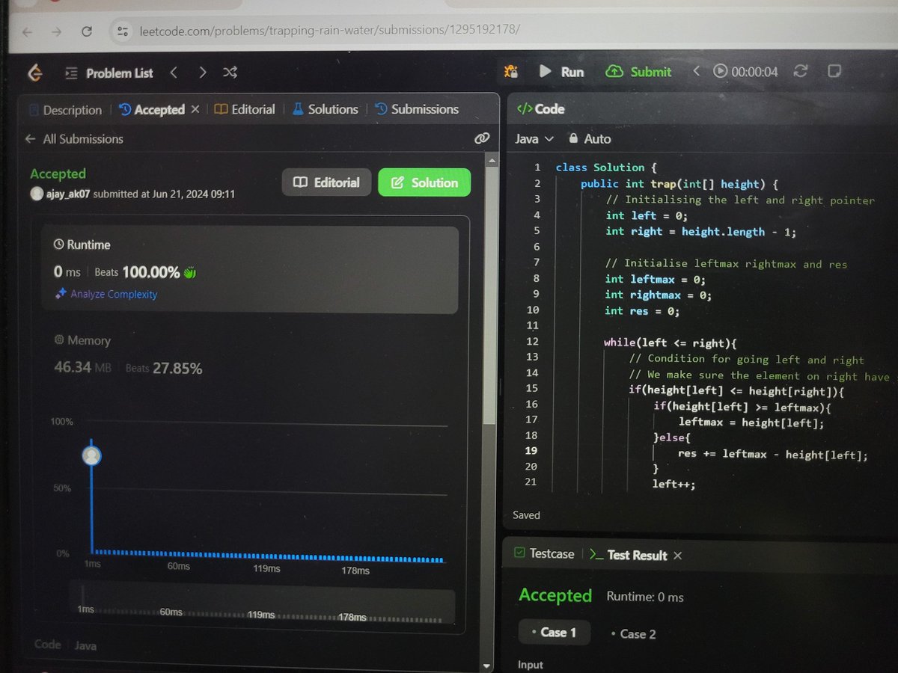Start the 00:00:04 timer
This screenshot has width=898, height=673.
point(745,72)
